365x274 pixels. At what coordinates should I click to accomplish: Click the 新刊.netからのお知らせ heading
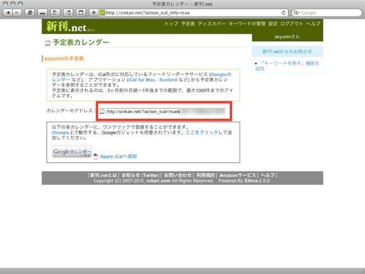pos(287,51)
